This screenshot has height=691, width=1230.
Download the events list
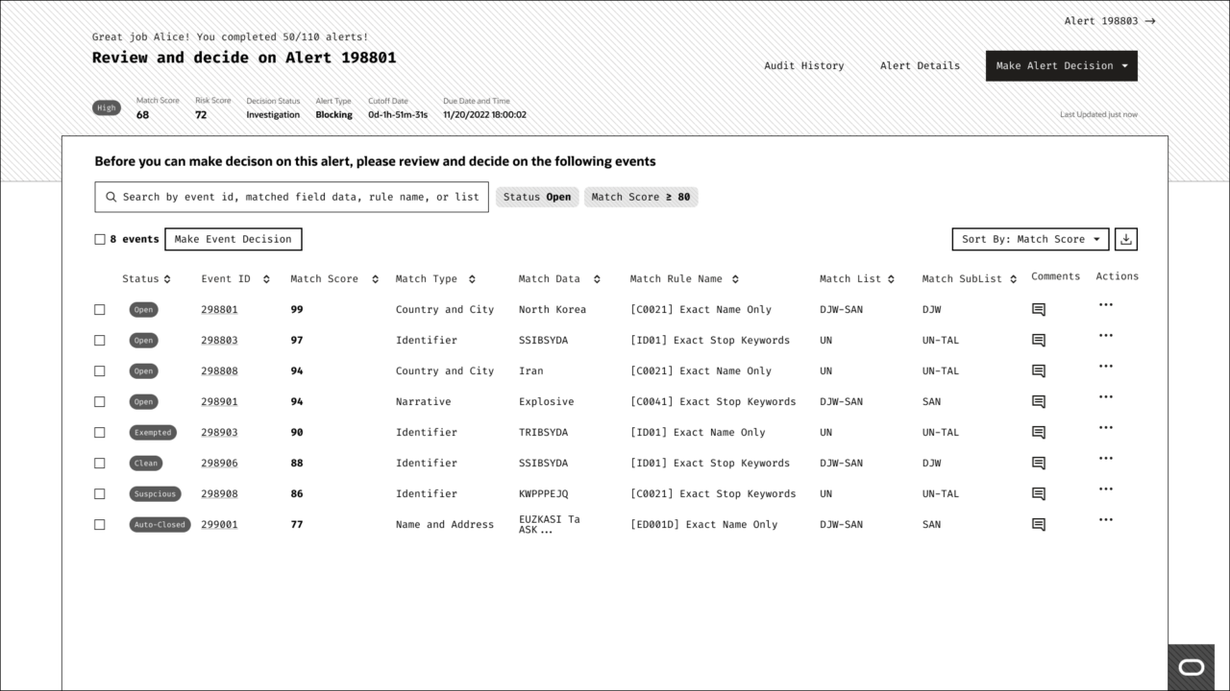point(1126,239)
